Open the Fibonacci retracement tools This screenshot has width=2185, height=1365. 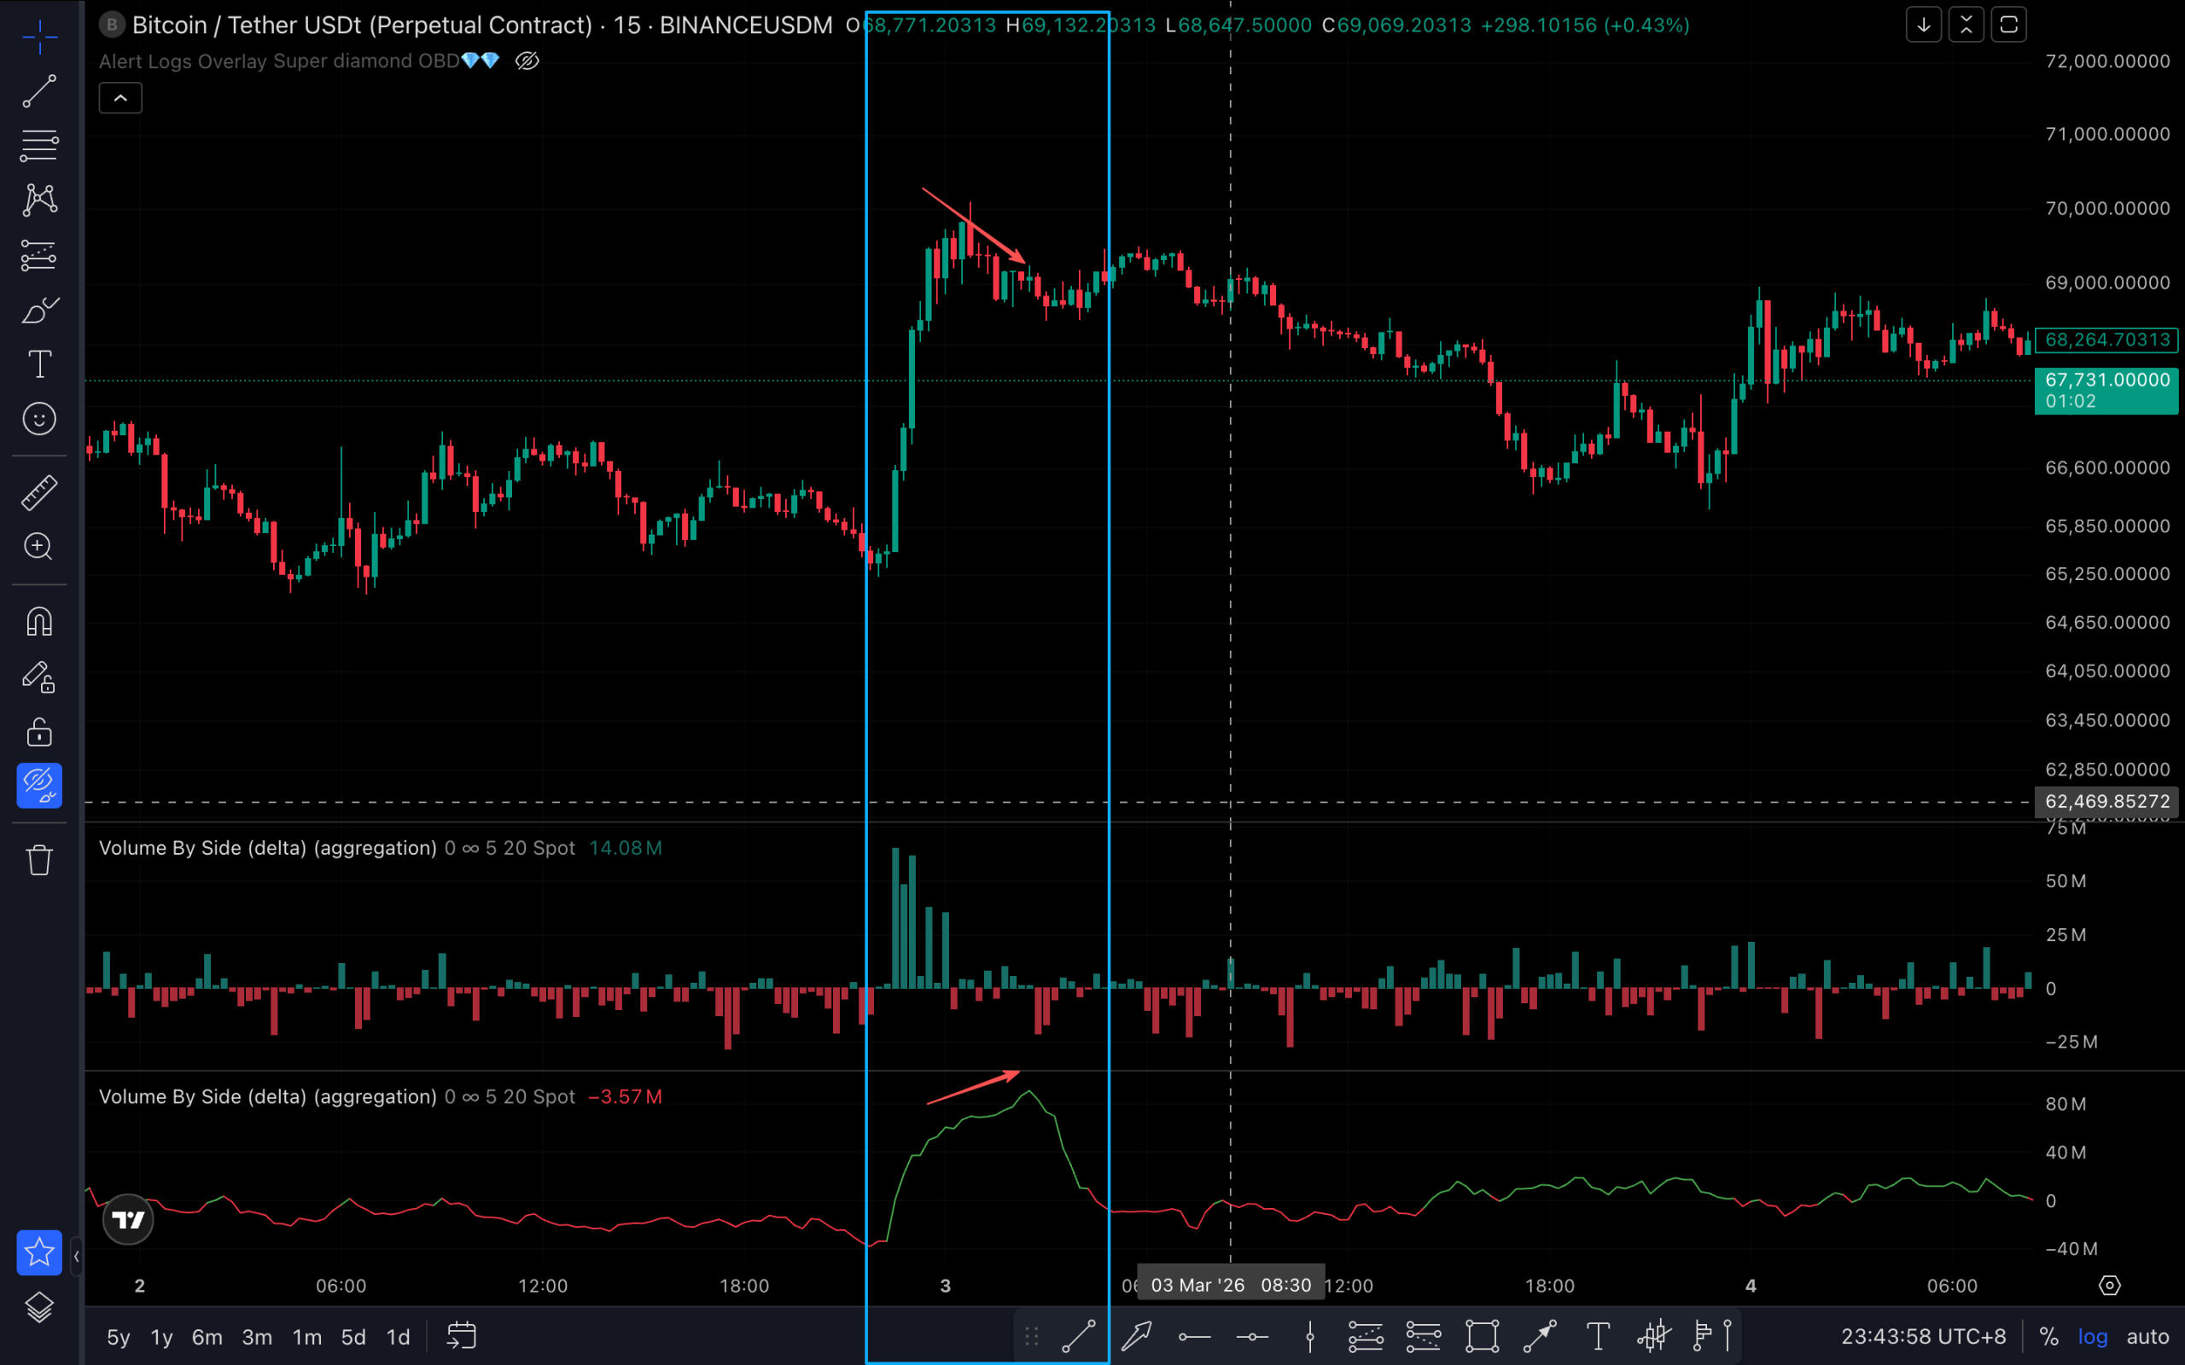(x=38, y=145)
